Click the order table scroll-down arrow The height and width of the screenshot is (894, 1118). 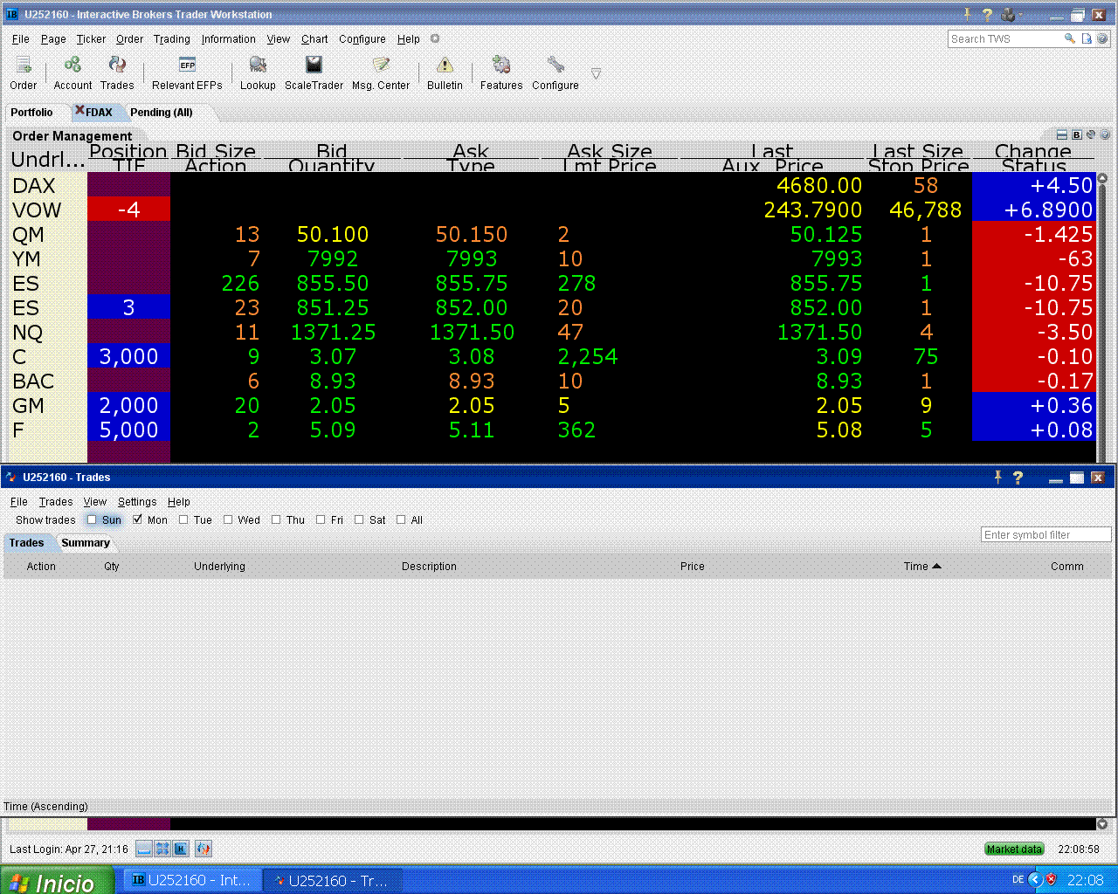coord(1102,823)
